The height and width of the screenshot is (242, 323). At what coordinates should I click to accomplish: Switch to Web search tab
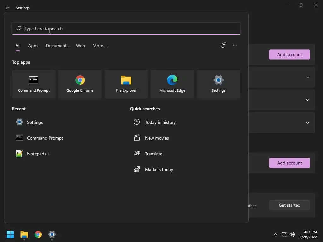pos(80,46)
